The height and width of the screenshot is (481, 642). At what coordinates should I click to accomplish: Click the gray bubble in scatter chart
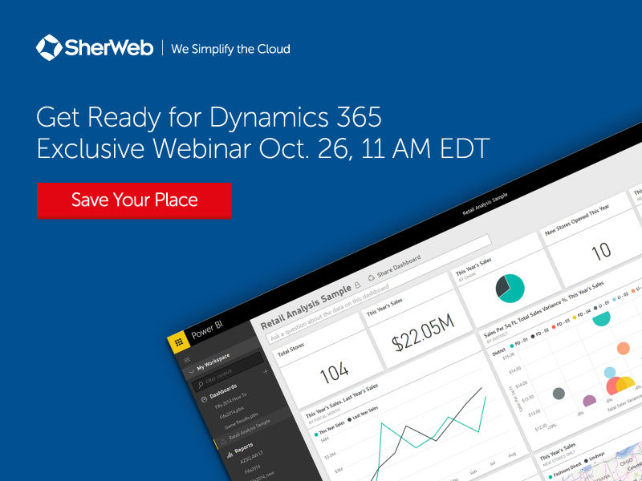coord(559,394)
